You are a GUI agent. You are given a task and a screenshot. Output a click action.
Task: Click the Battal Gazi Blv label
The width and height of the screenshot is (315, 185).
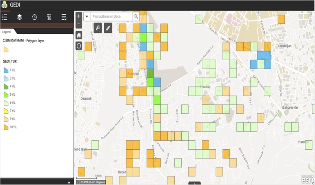click(x=93, y=42)
